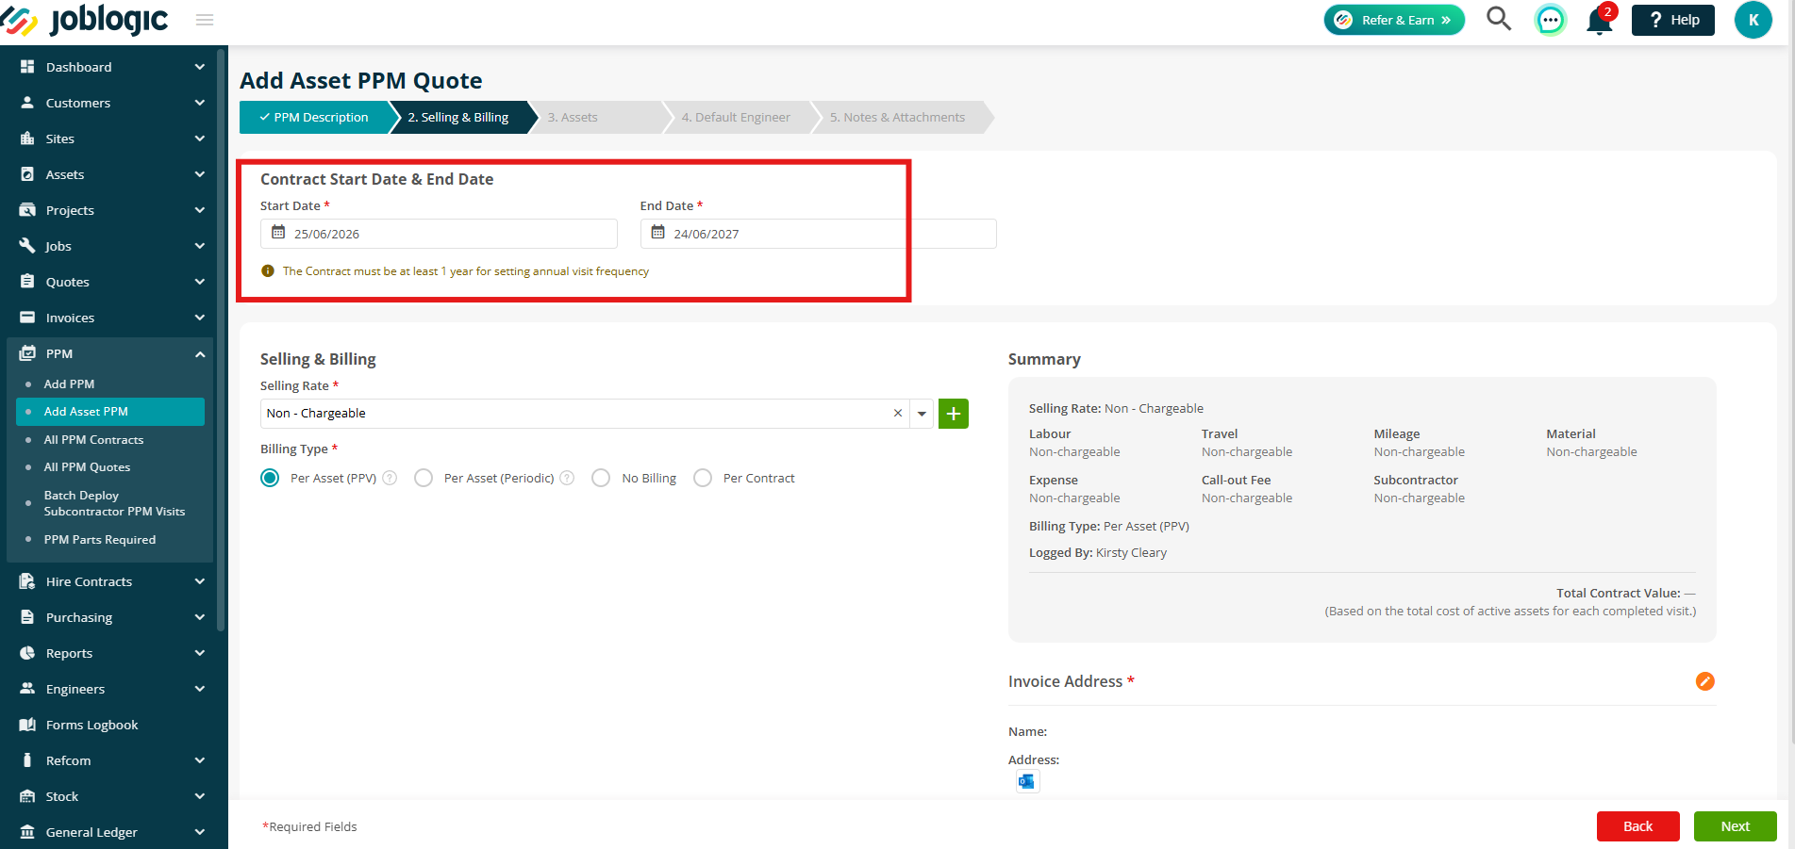Click the Start Date input field
Image resolution: width=1795 pixels, height=849 pixels.
pos(439,234)
